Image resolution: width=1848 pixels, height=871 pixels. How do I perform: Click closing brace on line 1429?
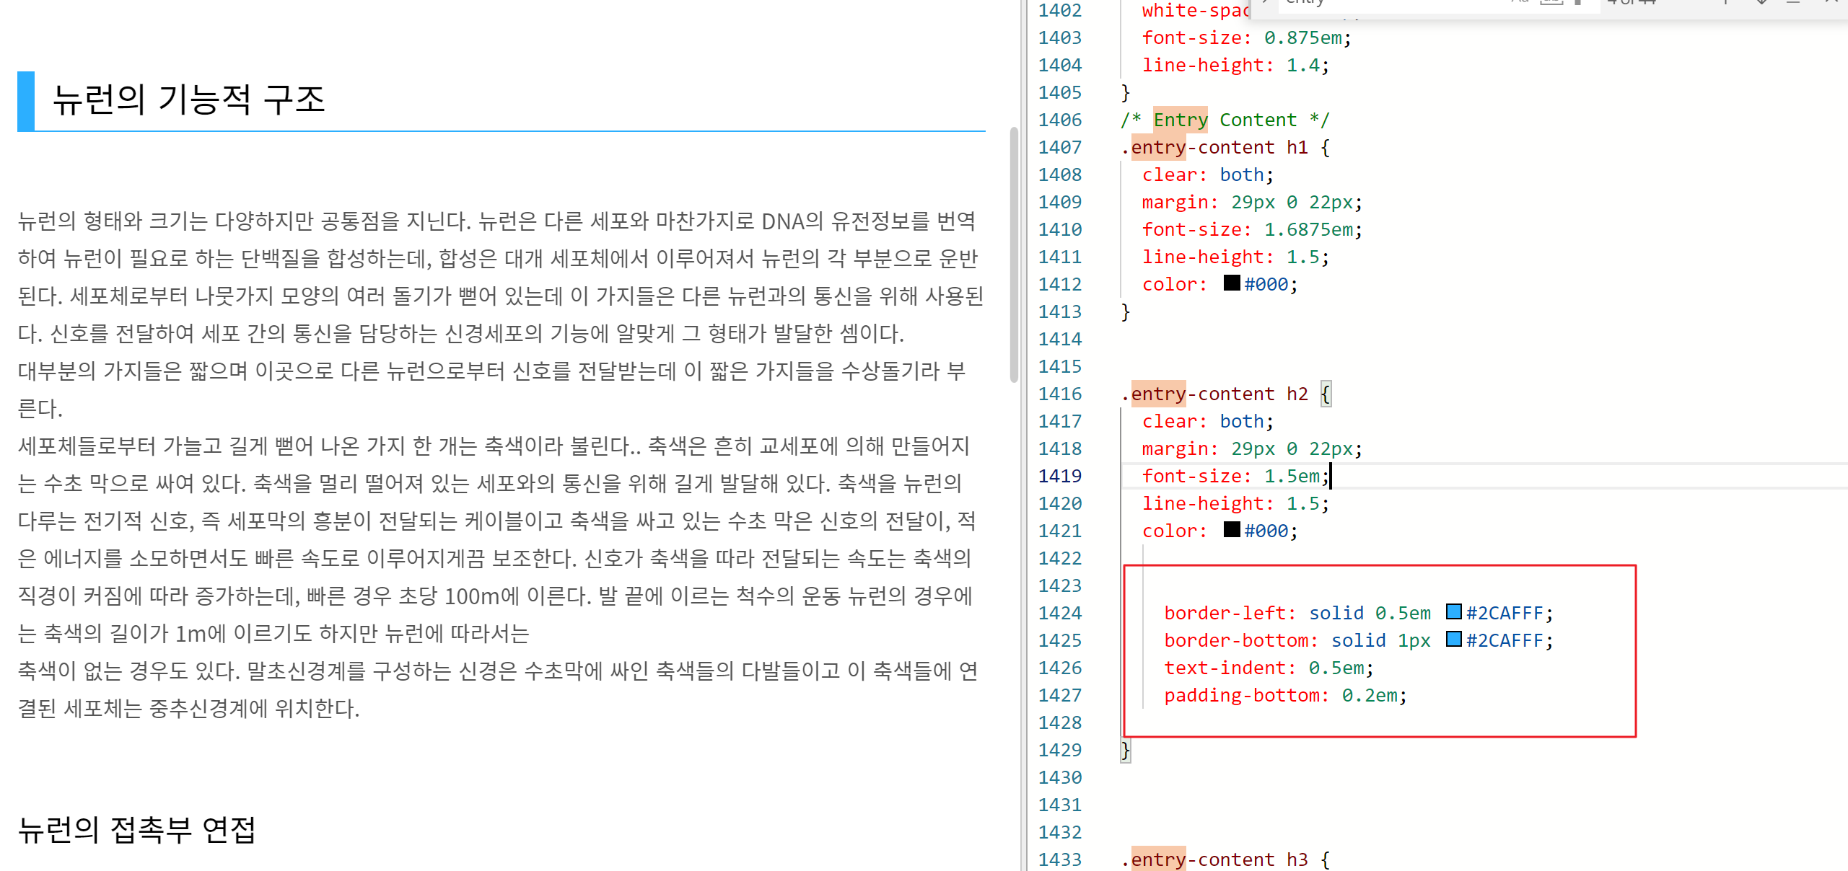click(x=1126, y=750)
